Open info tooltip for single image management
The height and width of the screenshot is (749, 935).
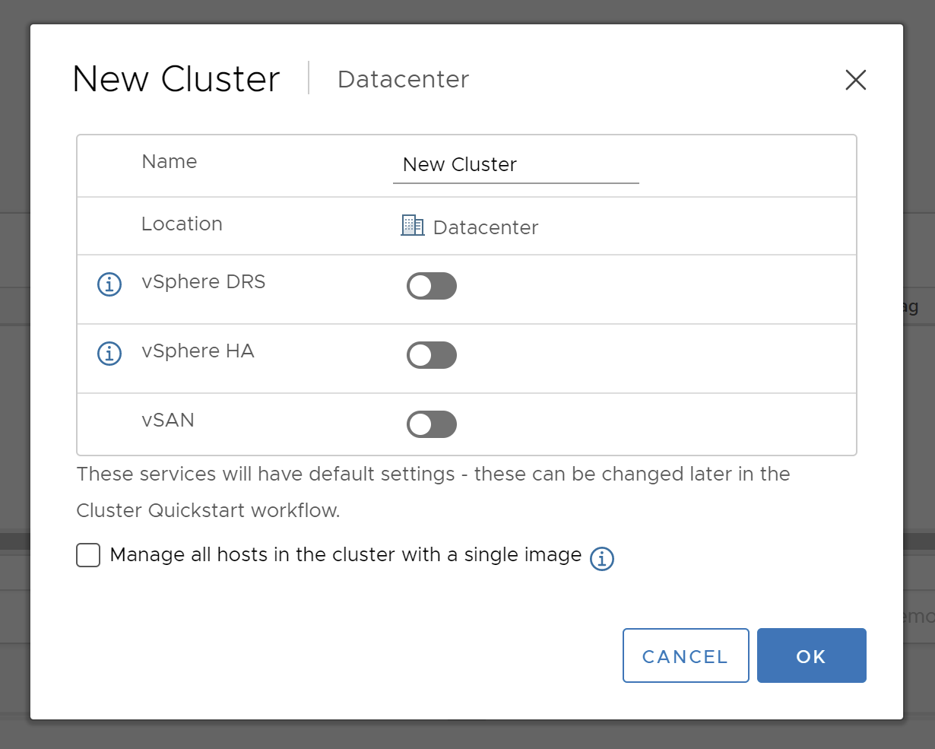pyautogui.click(x=602, y=559)
